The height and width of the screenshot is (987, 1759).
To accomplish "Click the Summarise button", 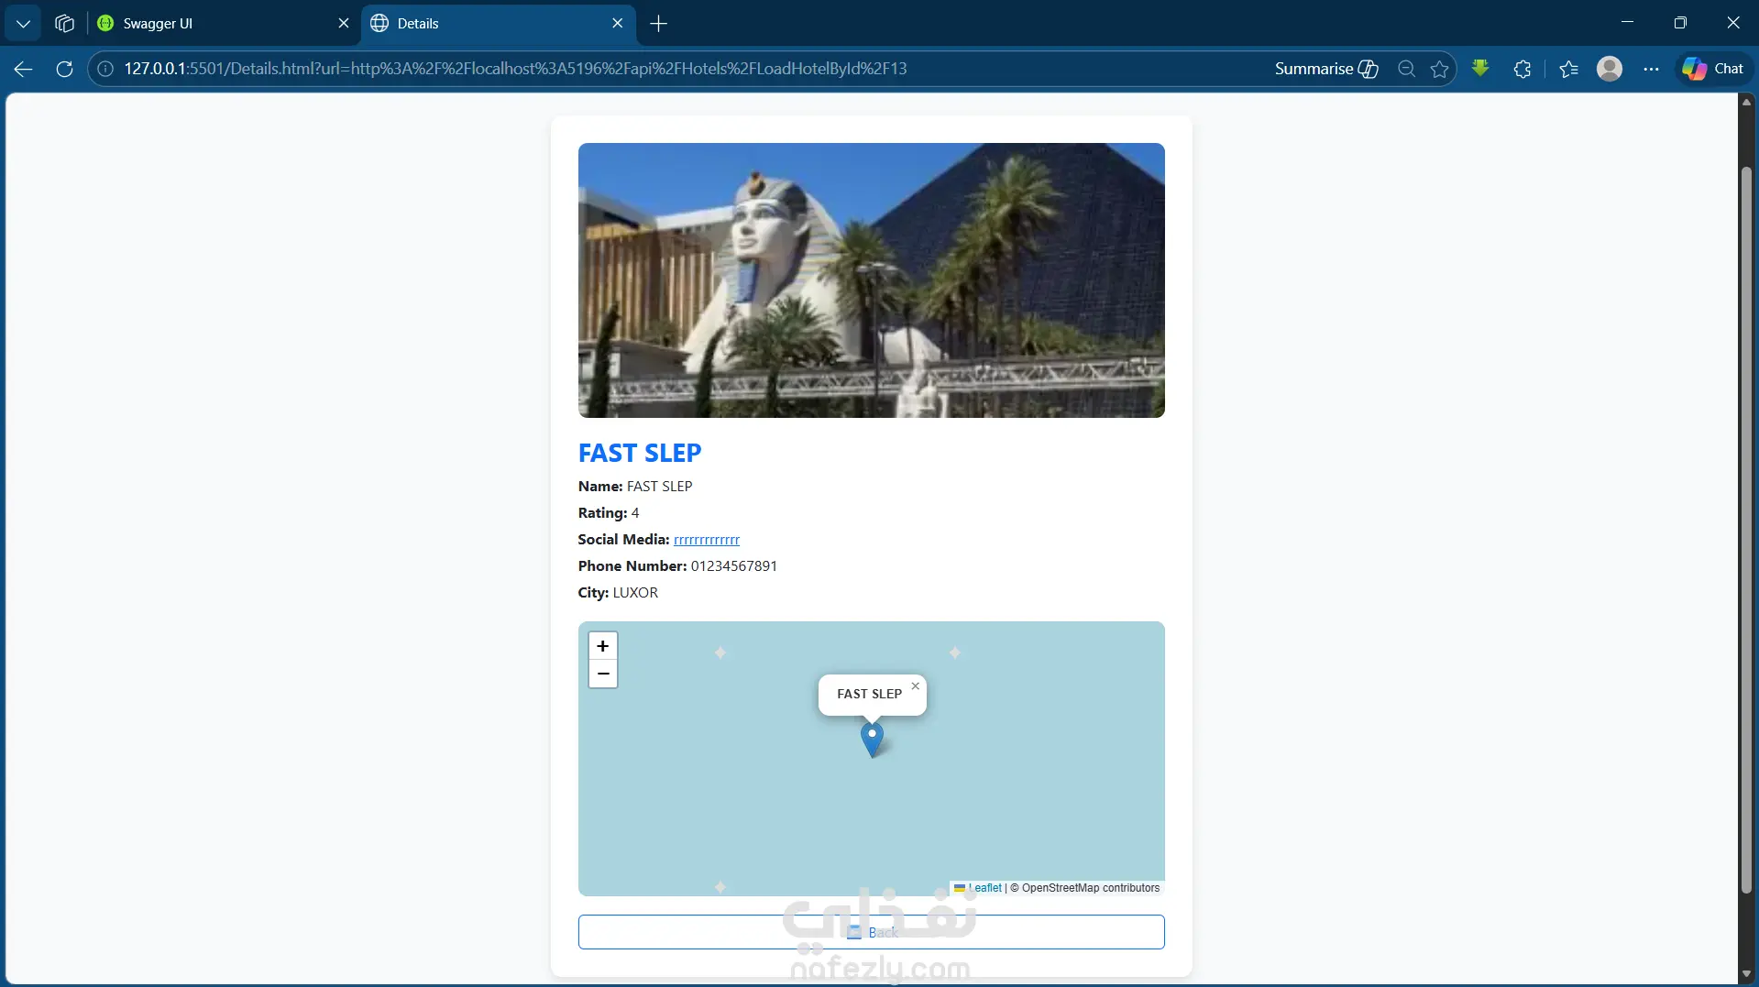I will (1325, 69).
